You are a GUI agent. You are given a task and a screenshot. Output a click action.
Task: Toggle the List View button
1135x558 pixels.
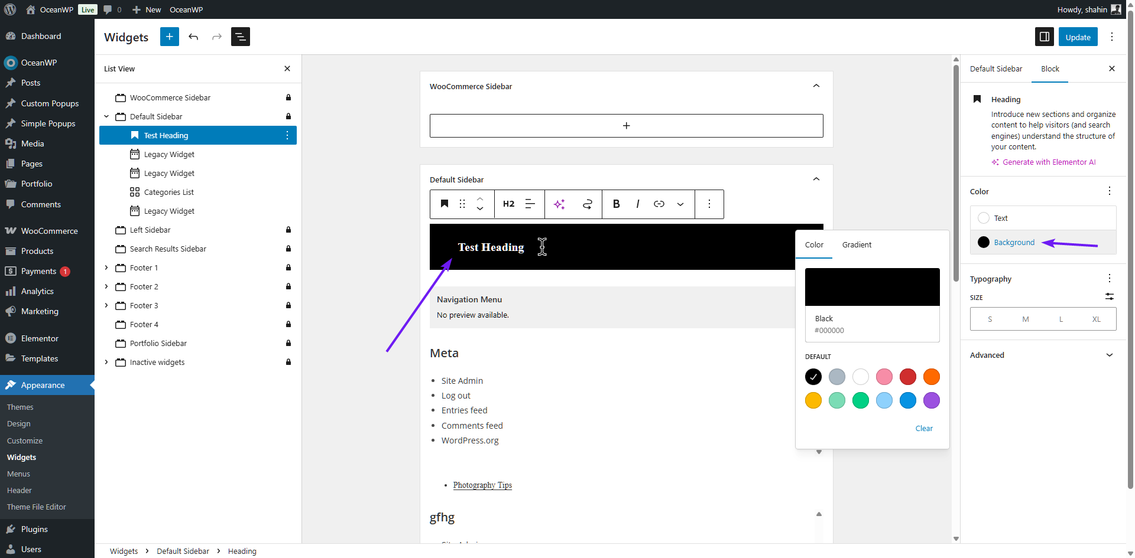pyautogui.click(x=241, y=37)
